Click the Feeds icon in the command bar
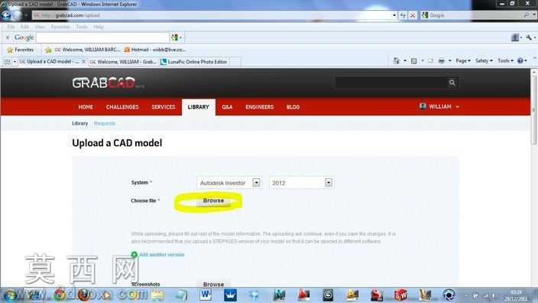This screenshot has width=538, height=303. click(413, 60)
